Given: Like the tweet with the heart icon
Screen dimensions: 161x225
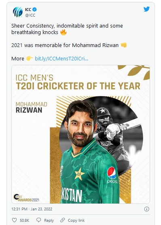Looking at the screenshot, I should 14,220.
